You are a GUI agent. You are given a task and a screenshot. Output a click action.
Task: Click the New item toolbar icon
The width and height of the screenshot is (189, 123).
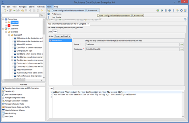5,10
